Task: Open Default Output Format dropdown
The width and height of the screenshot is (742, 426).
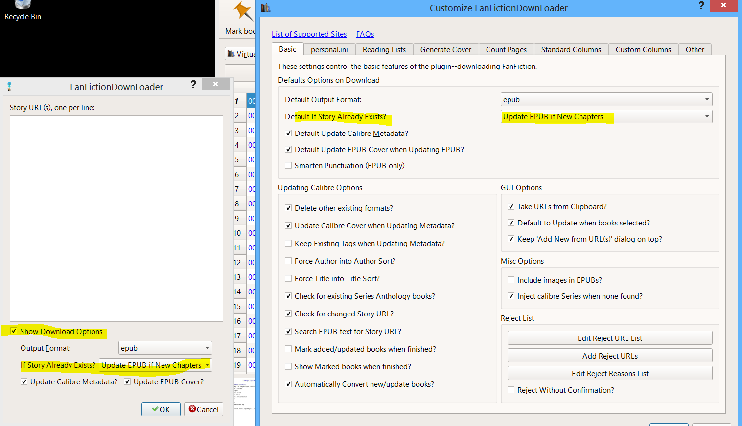Action: (x=606, y=99)
